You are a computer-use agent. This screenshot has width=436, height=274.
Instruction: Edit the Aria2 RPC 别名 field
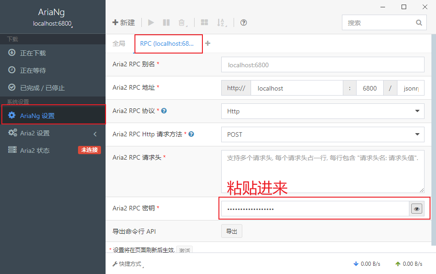323,65
